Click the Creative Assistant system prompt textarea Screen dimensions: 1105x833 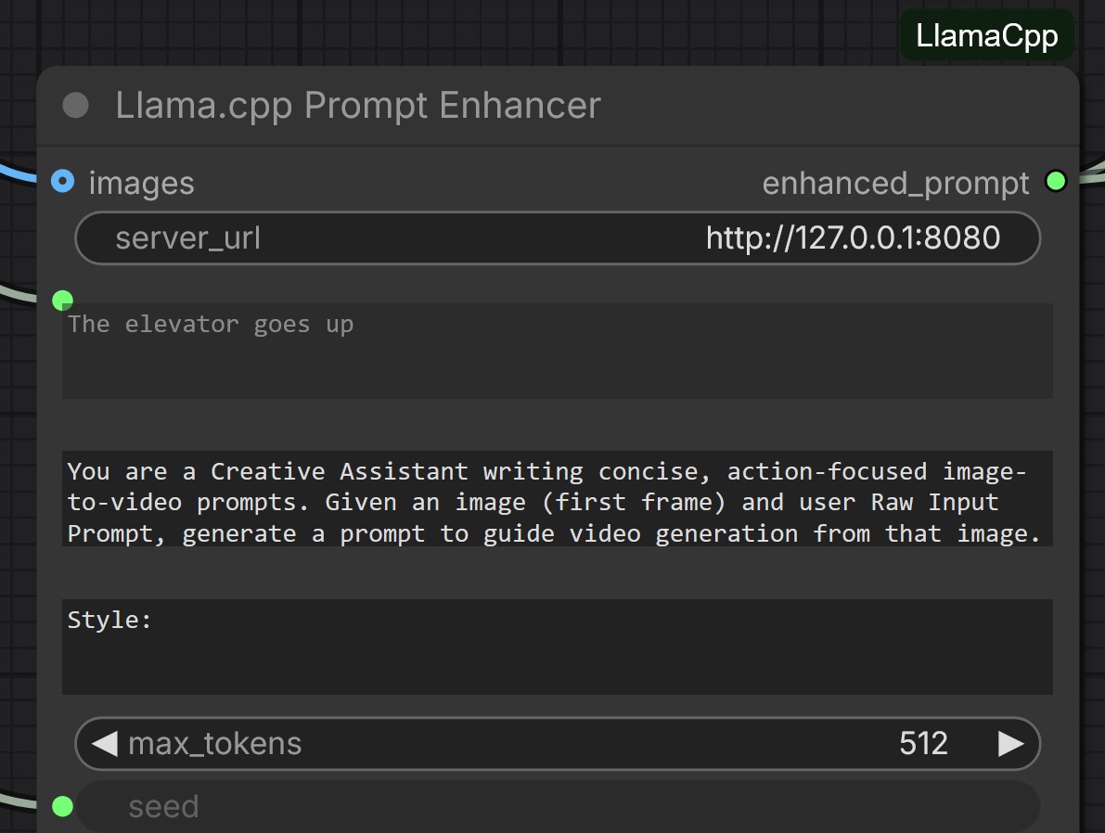coord(557,502)
